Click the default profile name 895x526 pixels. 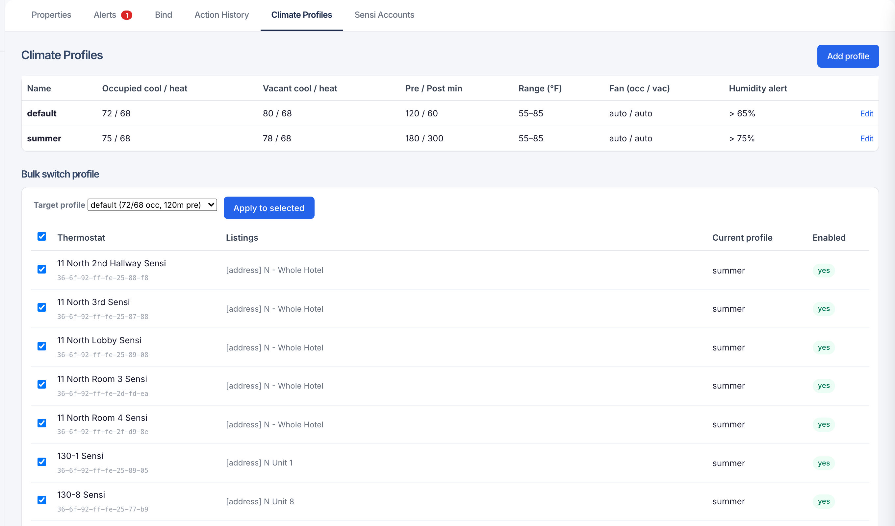pyautogui.click(x=41, y=113)
